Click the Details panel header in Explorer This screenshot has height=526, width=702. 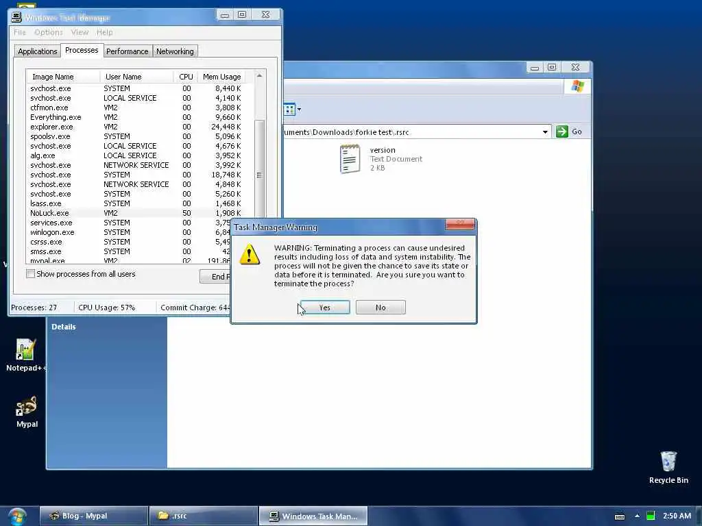pyautogui.click(x=64, y=327)
